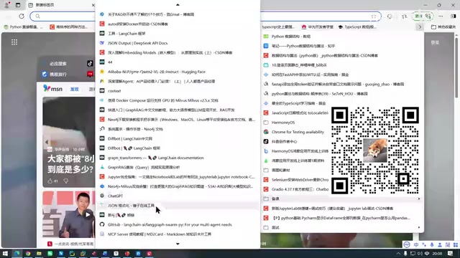
Task: Click the browser extensions refresh-circle icon
Action: point(390,16)
